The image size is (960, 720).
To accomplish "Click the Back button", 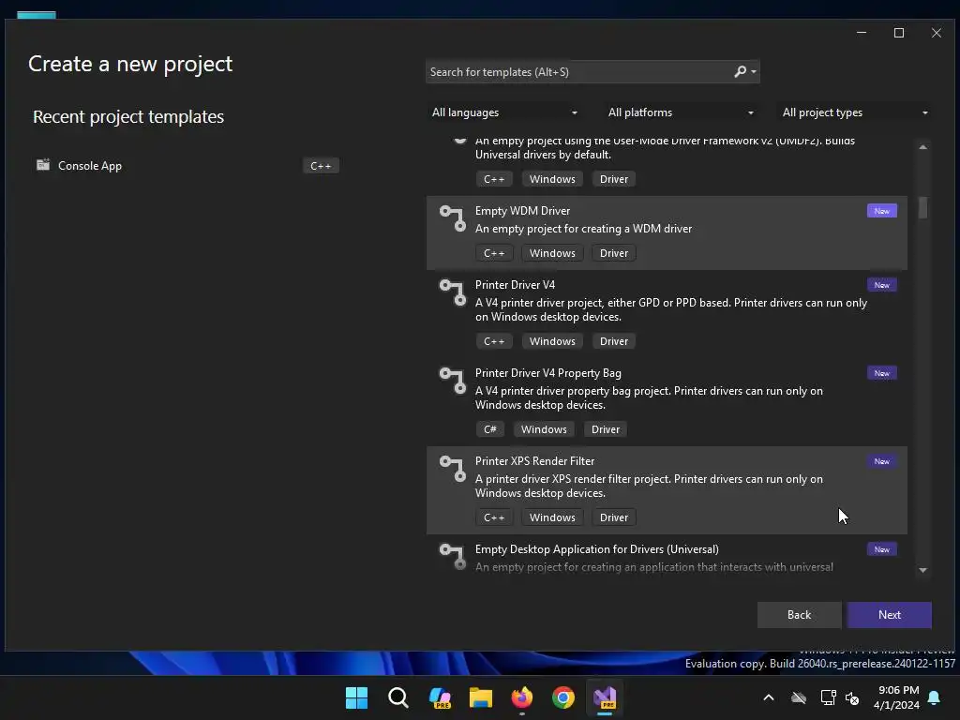I will click(x=799, y=615).
